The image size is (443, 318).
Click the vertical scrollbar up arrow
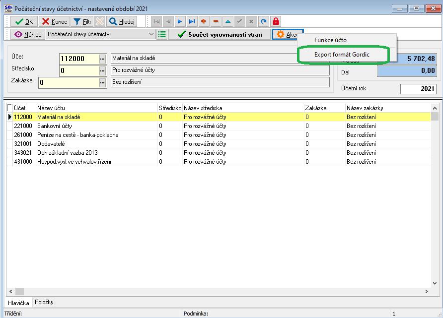click(435, 108)
